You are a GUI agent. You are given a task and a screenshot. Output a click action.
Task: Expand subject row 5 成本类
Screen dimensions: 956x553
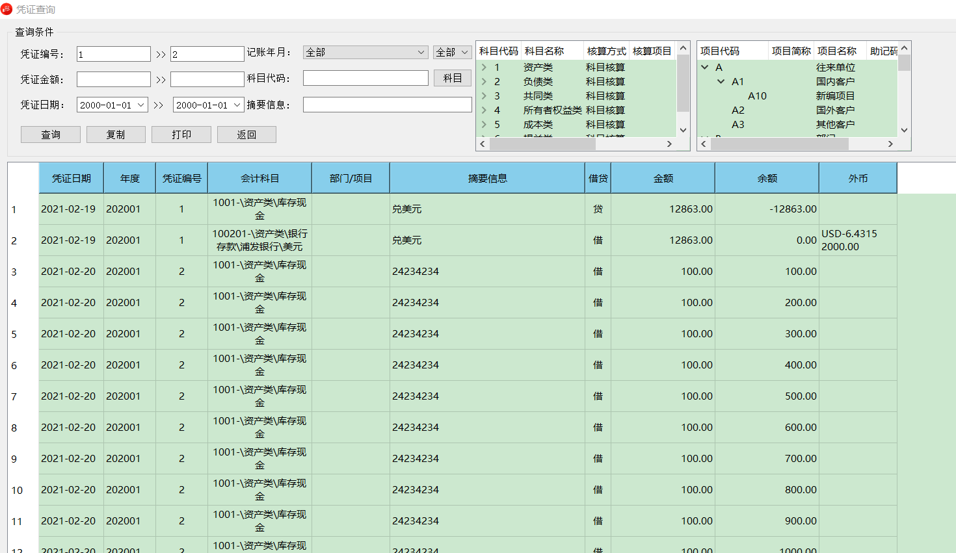(x=484, y=124)
